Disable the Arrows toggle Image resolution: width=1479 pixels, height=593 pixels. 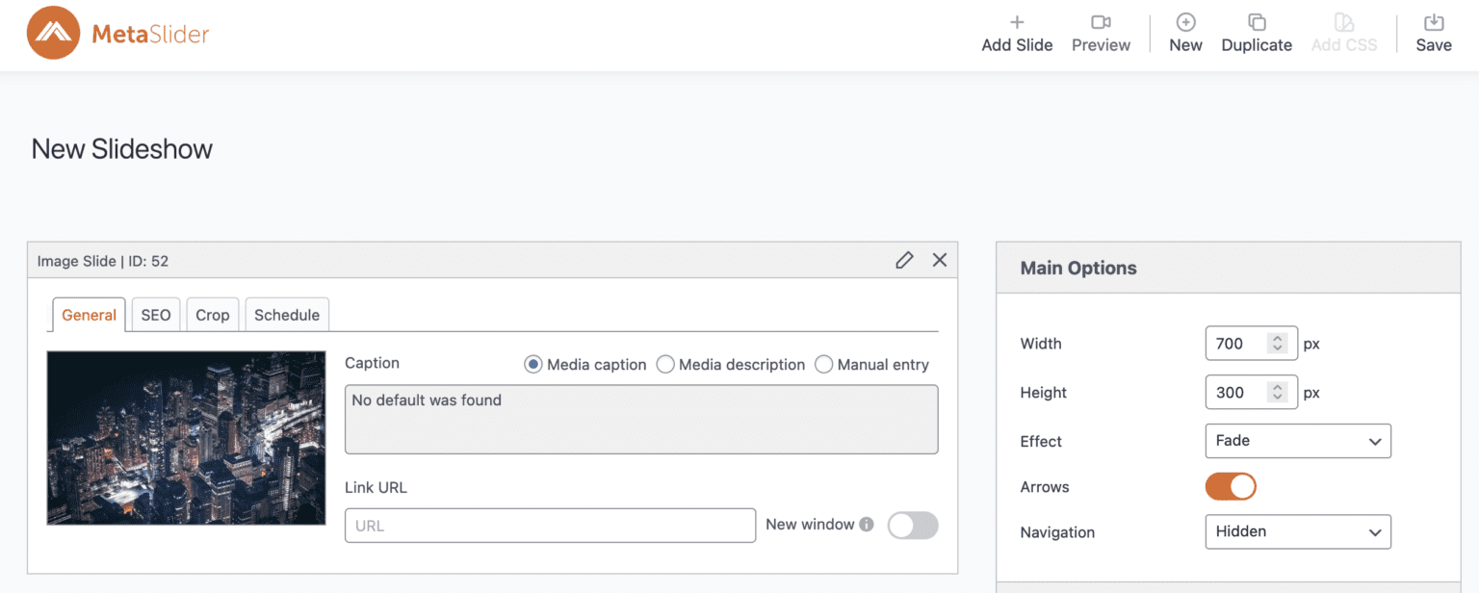coord(1231,486)
